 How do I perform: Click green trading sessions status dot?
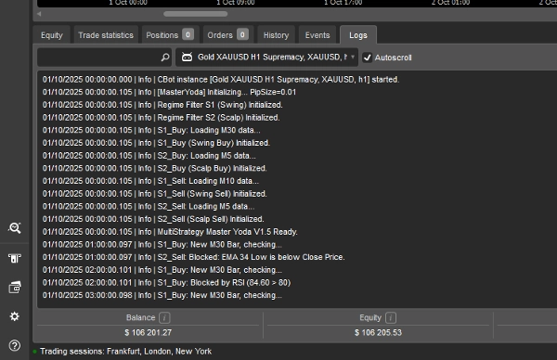pos(35,352)
